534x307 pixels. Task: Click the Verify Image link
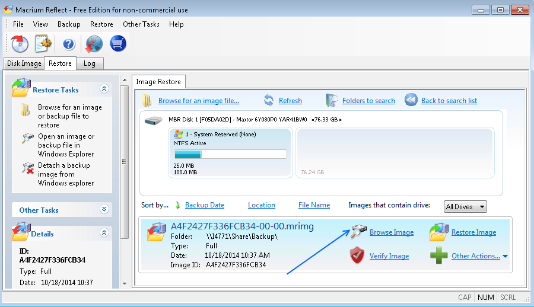point(389,256)
